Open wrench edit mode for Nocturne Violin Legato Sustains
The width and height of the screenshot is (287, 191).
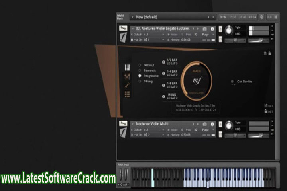(123, 28)
